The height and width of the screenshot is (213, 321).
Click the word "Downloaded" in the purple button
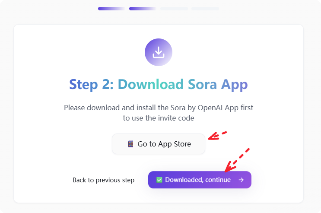click(x=184, y=180)
